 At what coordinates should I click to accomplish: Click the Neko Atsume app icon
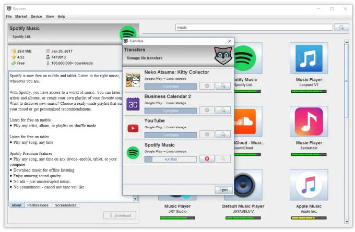point(133,80)
